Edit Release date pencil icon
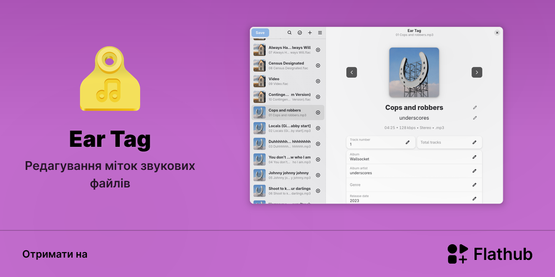 click(474, 199)
